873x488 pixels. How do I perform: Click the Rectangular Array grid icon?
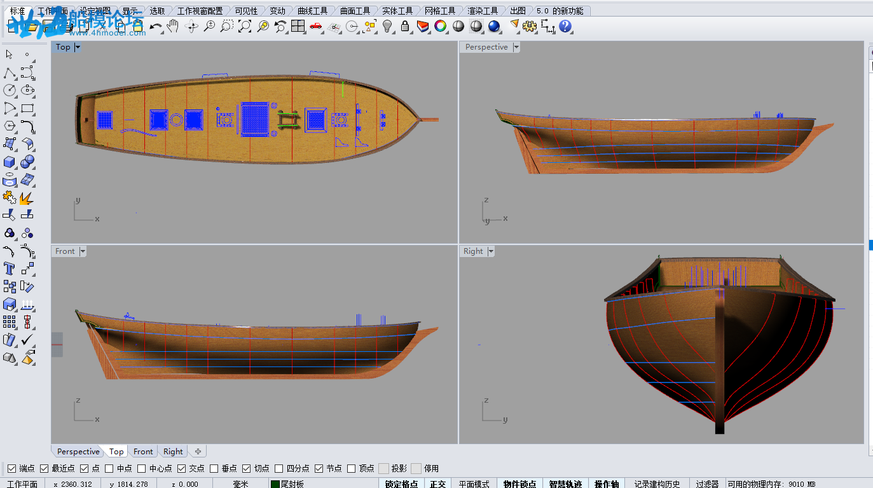(x=10, y=322)
